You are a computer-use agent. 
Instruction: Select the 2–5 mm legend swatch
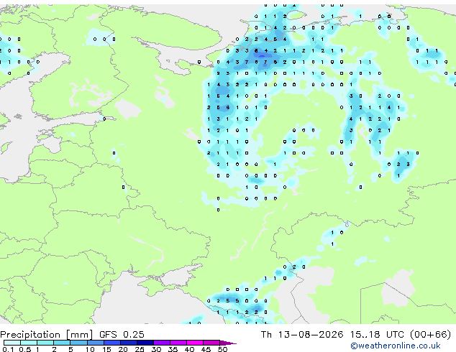(62, 343)
